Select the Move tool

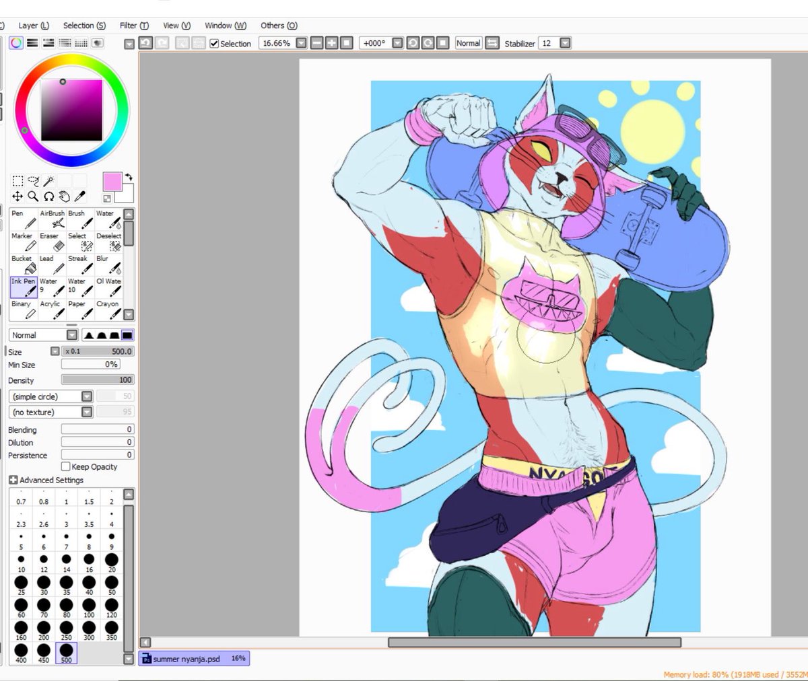(18, 196)
